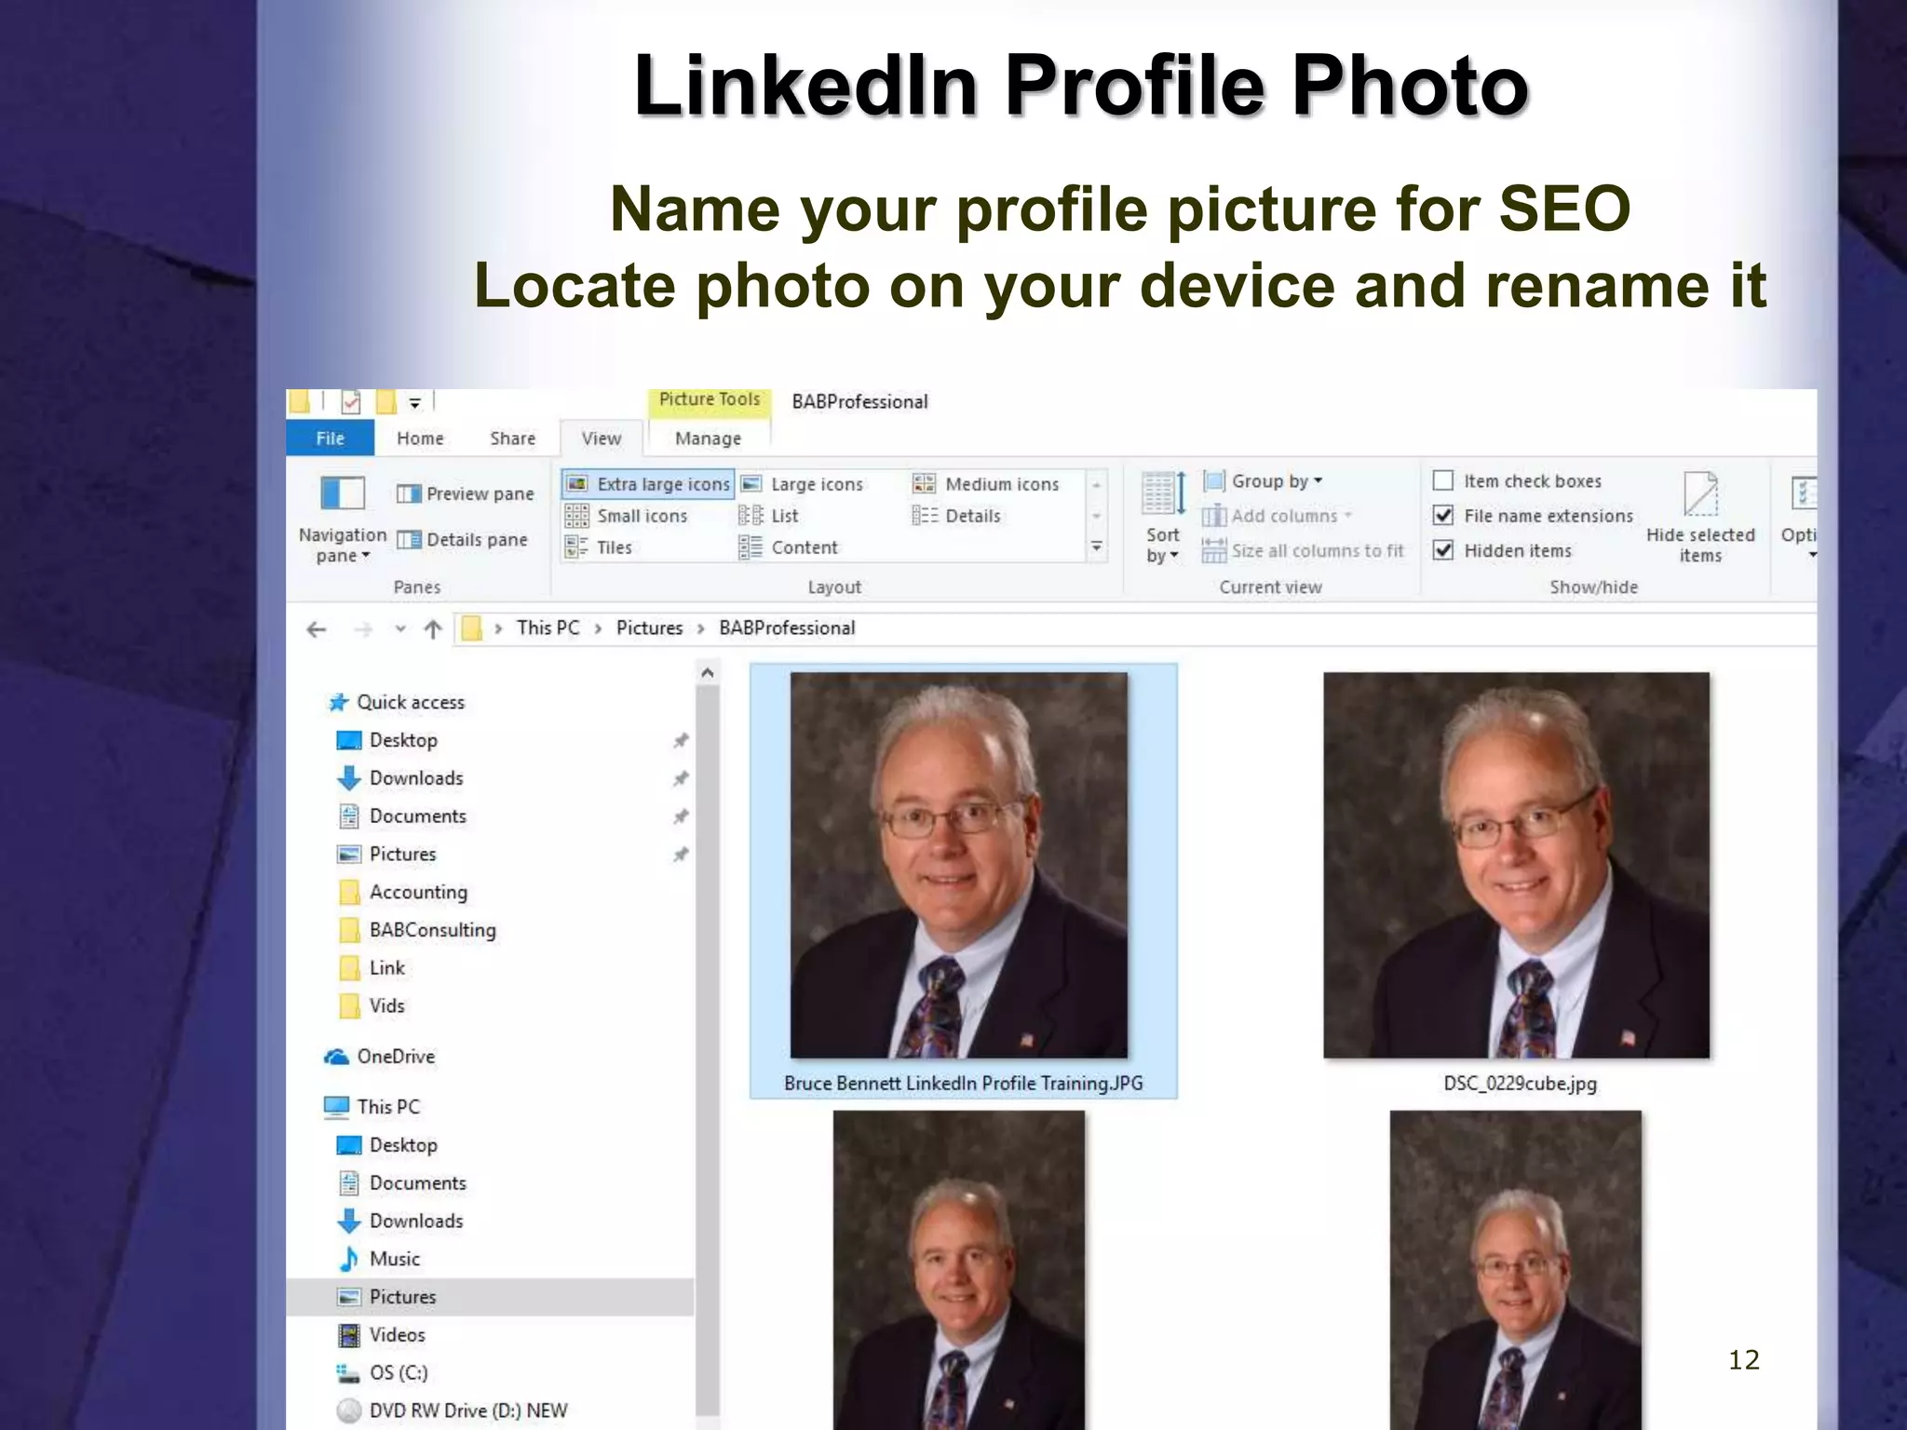Open Documents under Quick access

click(x=417, y=816)
